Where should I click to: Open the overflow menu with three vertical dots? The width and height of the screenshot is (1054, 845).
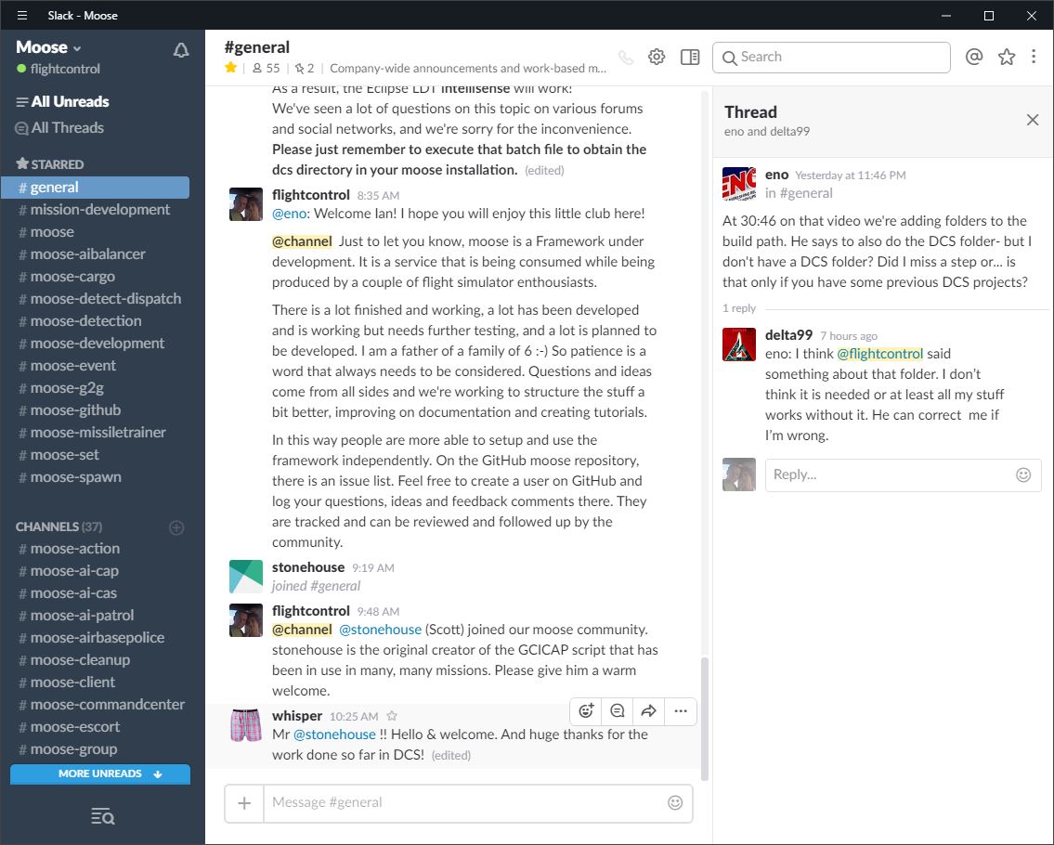(x=1034, y=57)
